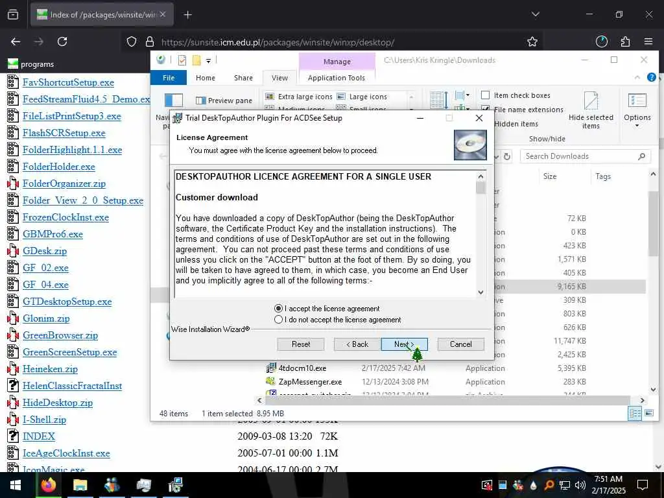Click Next in the setup wizard
Screen dimensions: 664x498
pyautogui.click(x=405, y=344)
